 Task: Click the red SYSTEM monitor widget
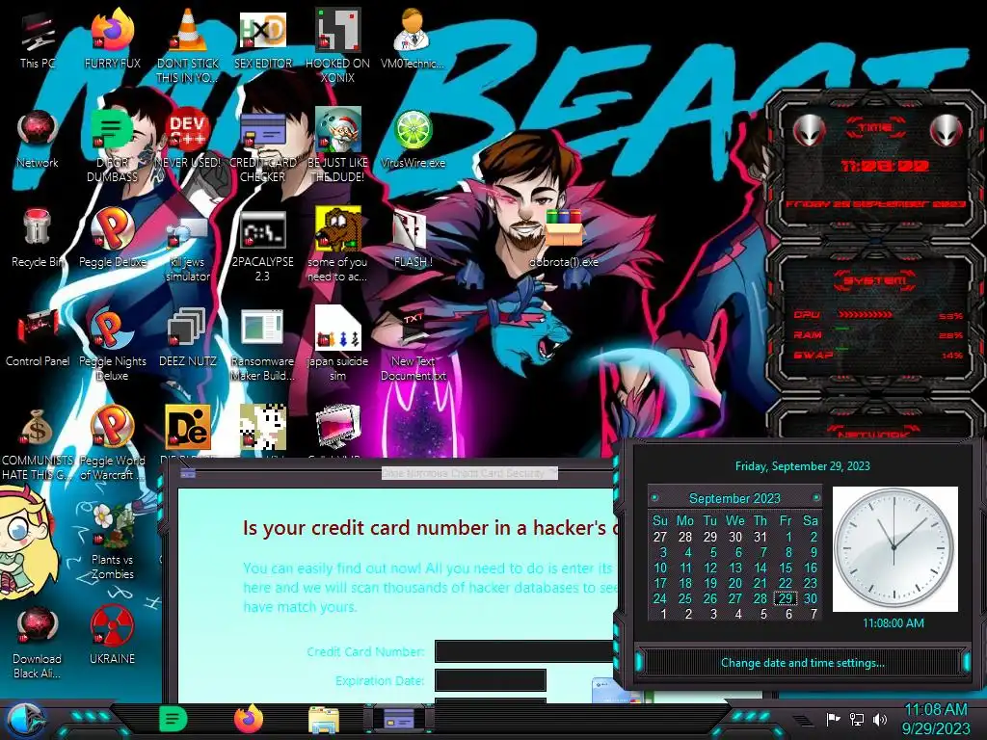[x=874, y=319]
